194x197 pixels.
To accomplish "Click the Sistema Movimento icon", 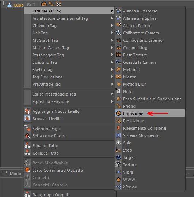I will (118, 135).
